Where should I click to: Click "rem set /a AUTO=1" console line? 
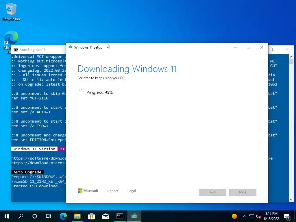click(x=31, y=112)
